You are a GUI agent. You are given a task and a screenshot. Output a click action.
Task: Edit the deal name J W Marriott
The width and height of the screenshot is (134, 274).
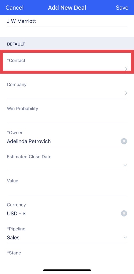[21, 21]
